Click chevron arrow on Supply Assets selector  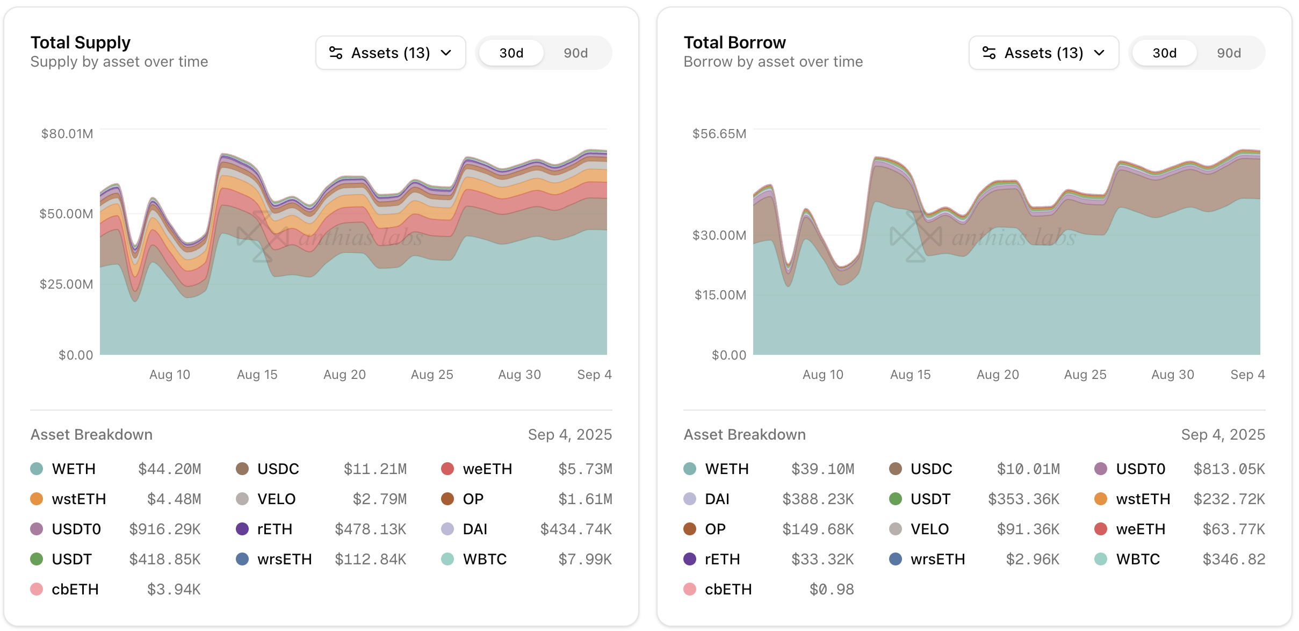(x=446, y=53)
